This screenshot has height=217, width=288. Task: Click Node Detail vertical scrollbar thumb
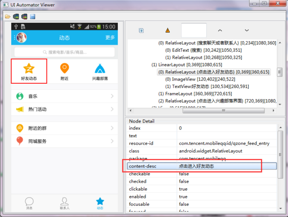280,155
